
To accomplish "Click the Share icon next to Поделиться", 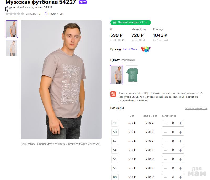I will (46, 14).
